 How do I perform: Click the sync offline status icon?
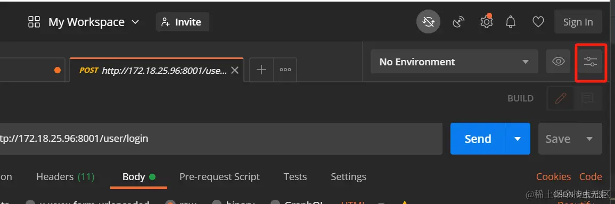click(x=428, y=22)
